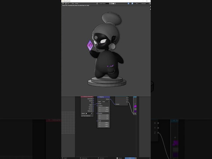The image size is (212, 159).
Task: Click the Location Z field in Mapping node
Action: tap(103, 111)
